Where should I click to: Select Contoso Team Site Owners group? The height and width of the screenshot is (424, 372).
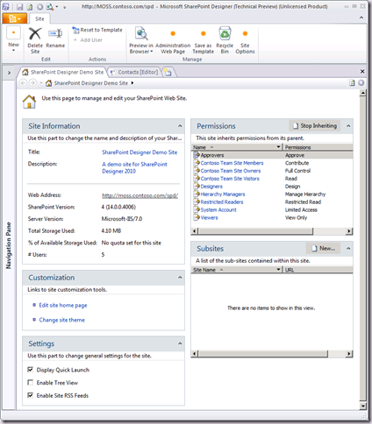(x=231, y=171)
